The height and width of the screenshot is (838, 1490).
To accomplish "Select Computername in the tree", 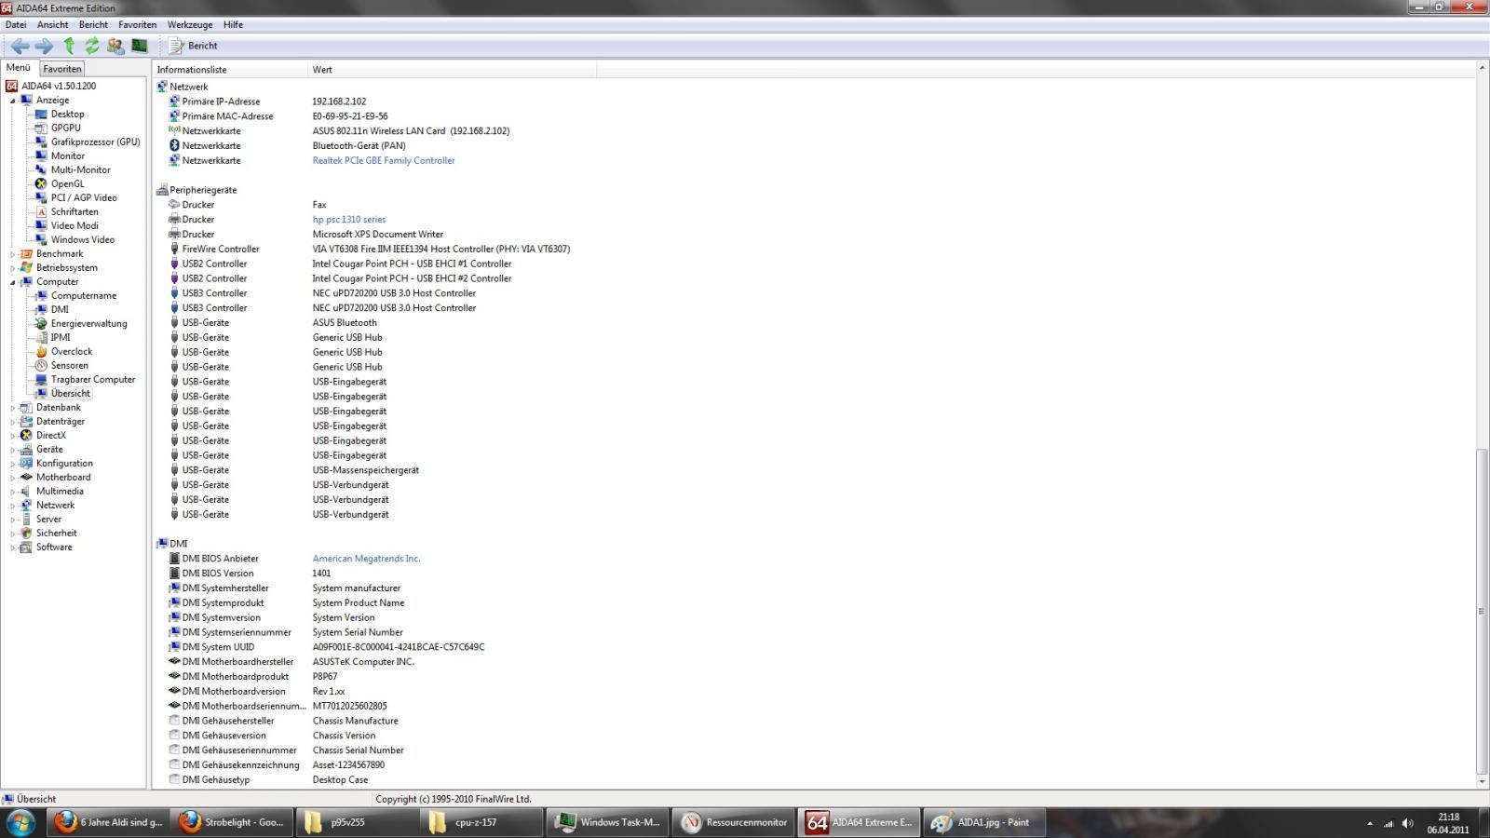I will [x=84, y=296].
